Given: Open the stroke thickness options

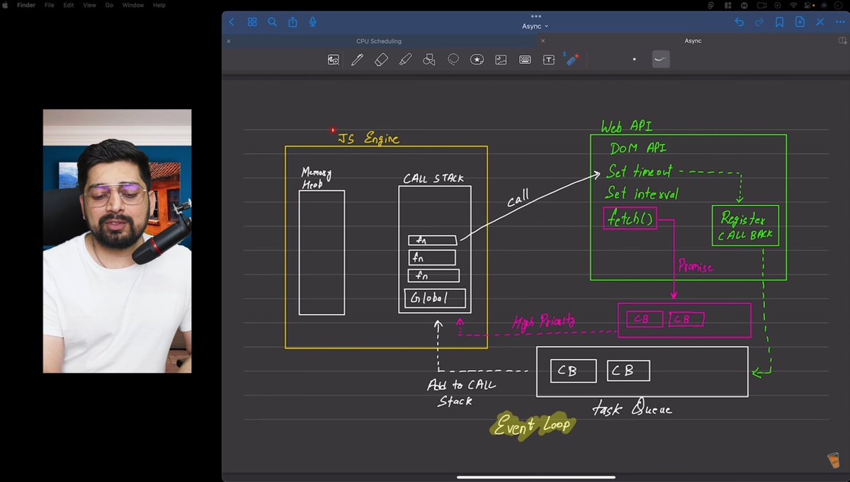Looking at the screenshot, I should pos(634,60).
